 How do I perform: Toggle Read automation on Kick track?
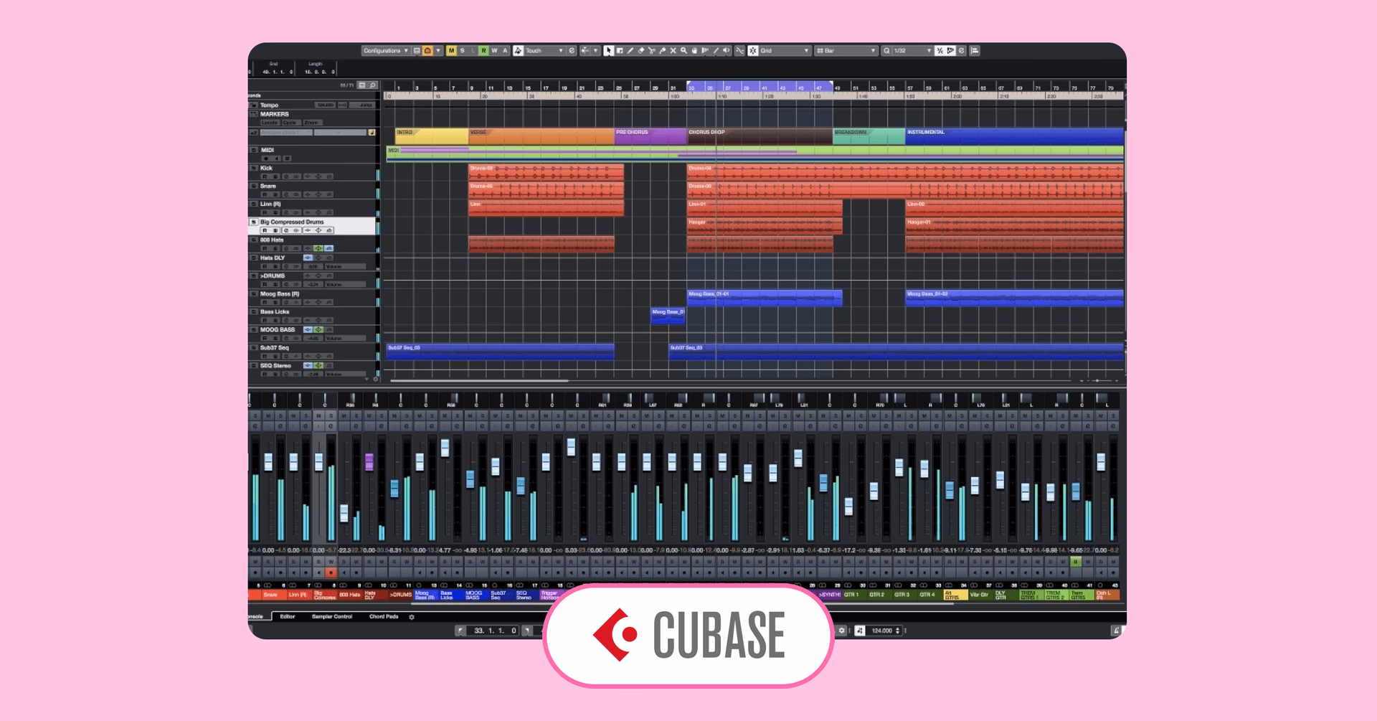[x=265, y=176]
